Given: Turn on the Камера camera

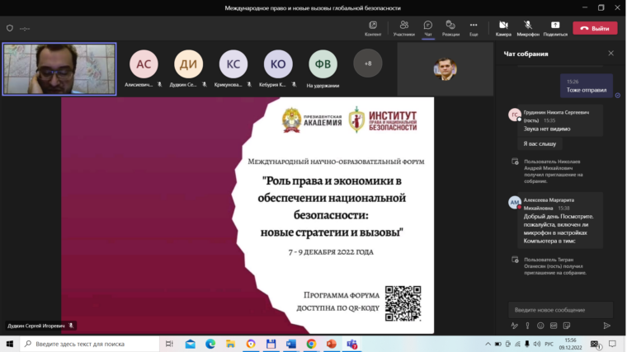Looking at the screenshot, I should click(x=503, y=28).
